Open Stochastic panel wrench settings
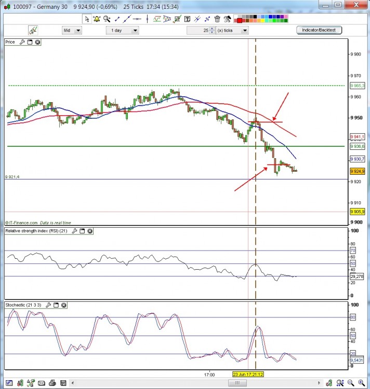The image size is (370, 389). (48, 305)
